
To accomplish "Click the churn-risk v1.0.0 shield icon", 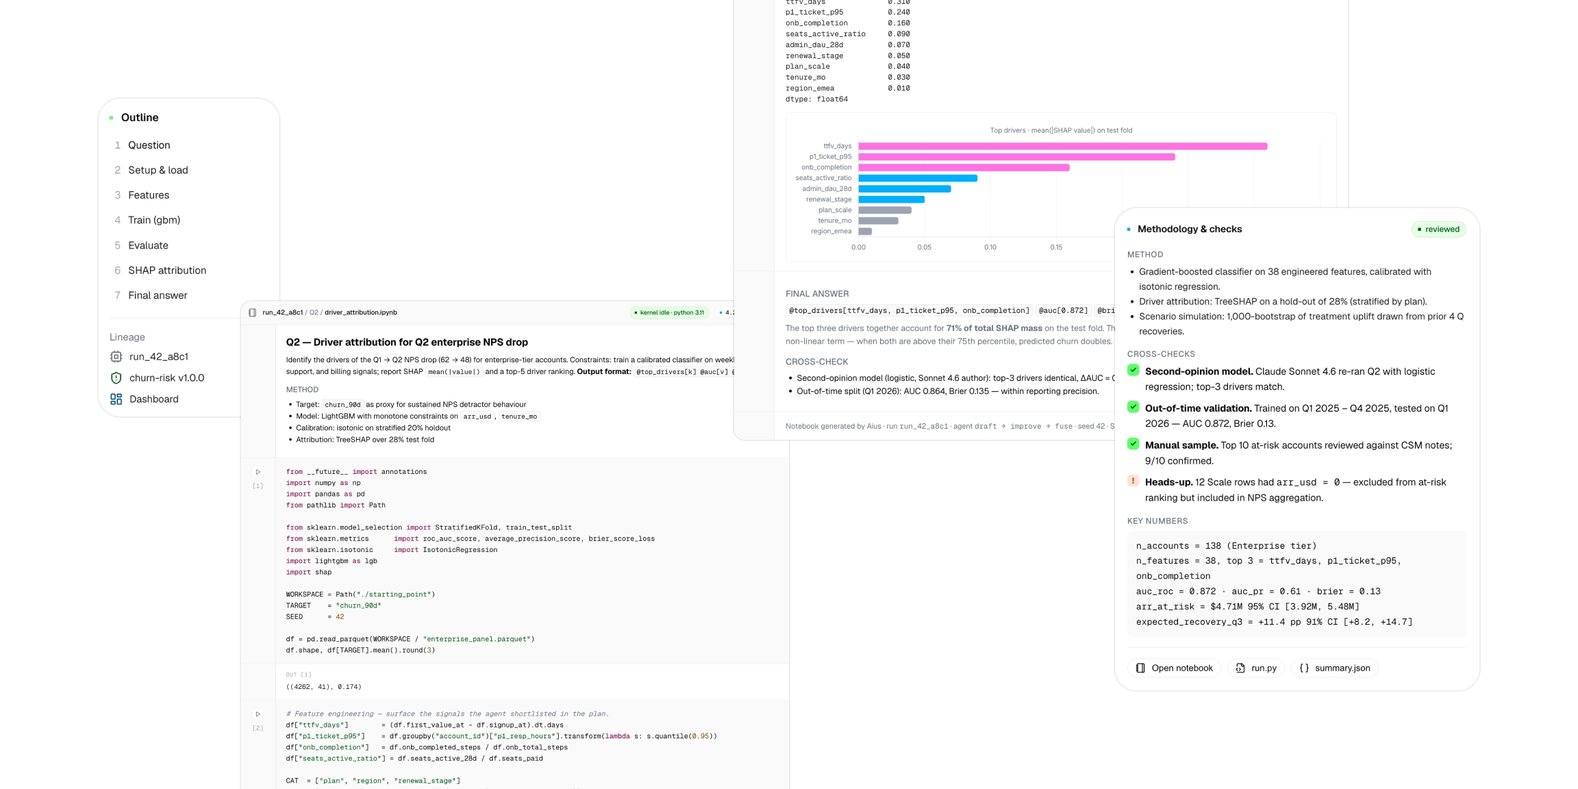I will click(x=116, y=378).
